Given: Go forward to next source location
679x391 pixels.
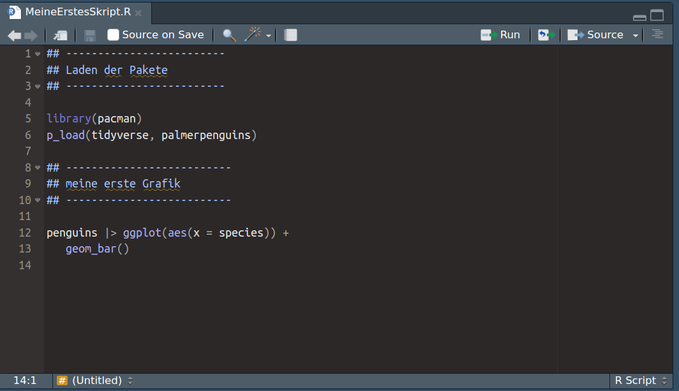Looking at the screenshot, I should 31,35.
